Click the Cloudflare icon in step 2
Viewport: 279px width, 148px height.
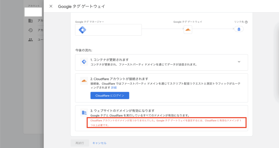pos(84,81)
